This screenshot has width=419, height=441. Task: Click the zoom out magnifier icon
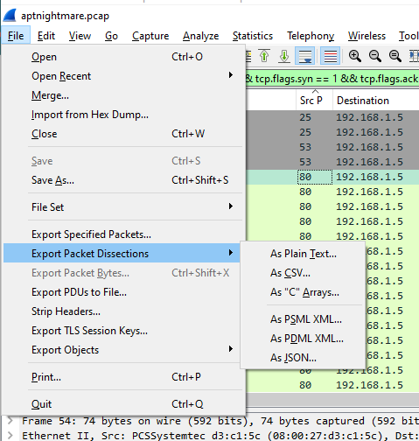[x=375, y=56]
